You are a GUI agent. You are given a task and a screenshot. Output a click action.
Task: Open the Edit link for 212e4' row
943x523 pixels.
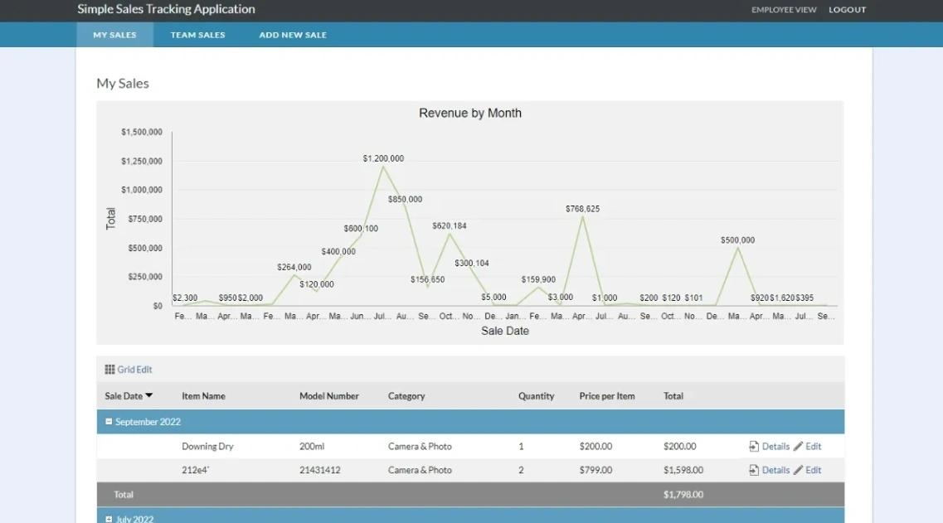pos(813,470)
